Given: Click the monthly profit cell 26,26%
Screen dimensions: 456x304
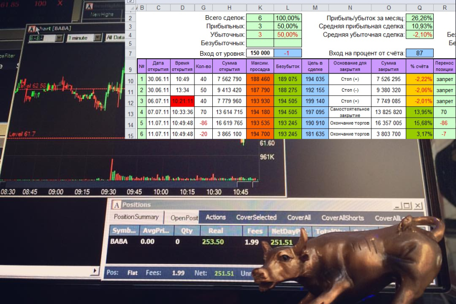Looking at the screenshot, I should (420, 18).
